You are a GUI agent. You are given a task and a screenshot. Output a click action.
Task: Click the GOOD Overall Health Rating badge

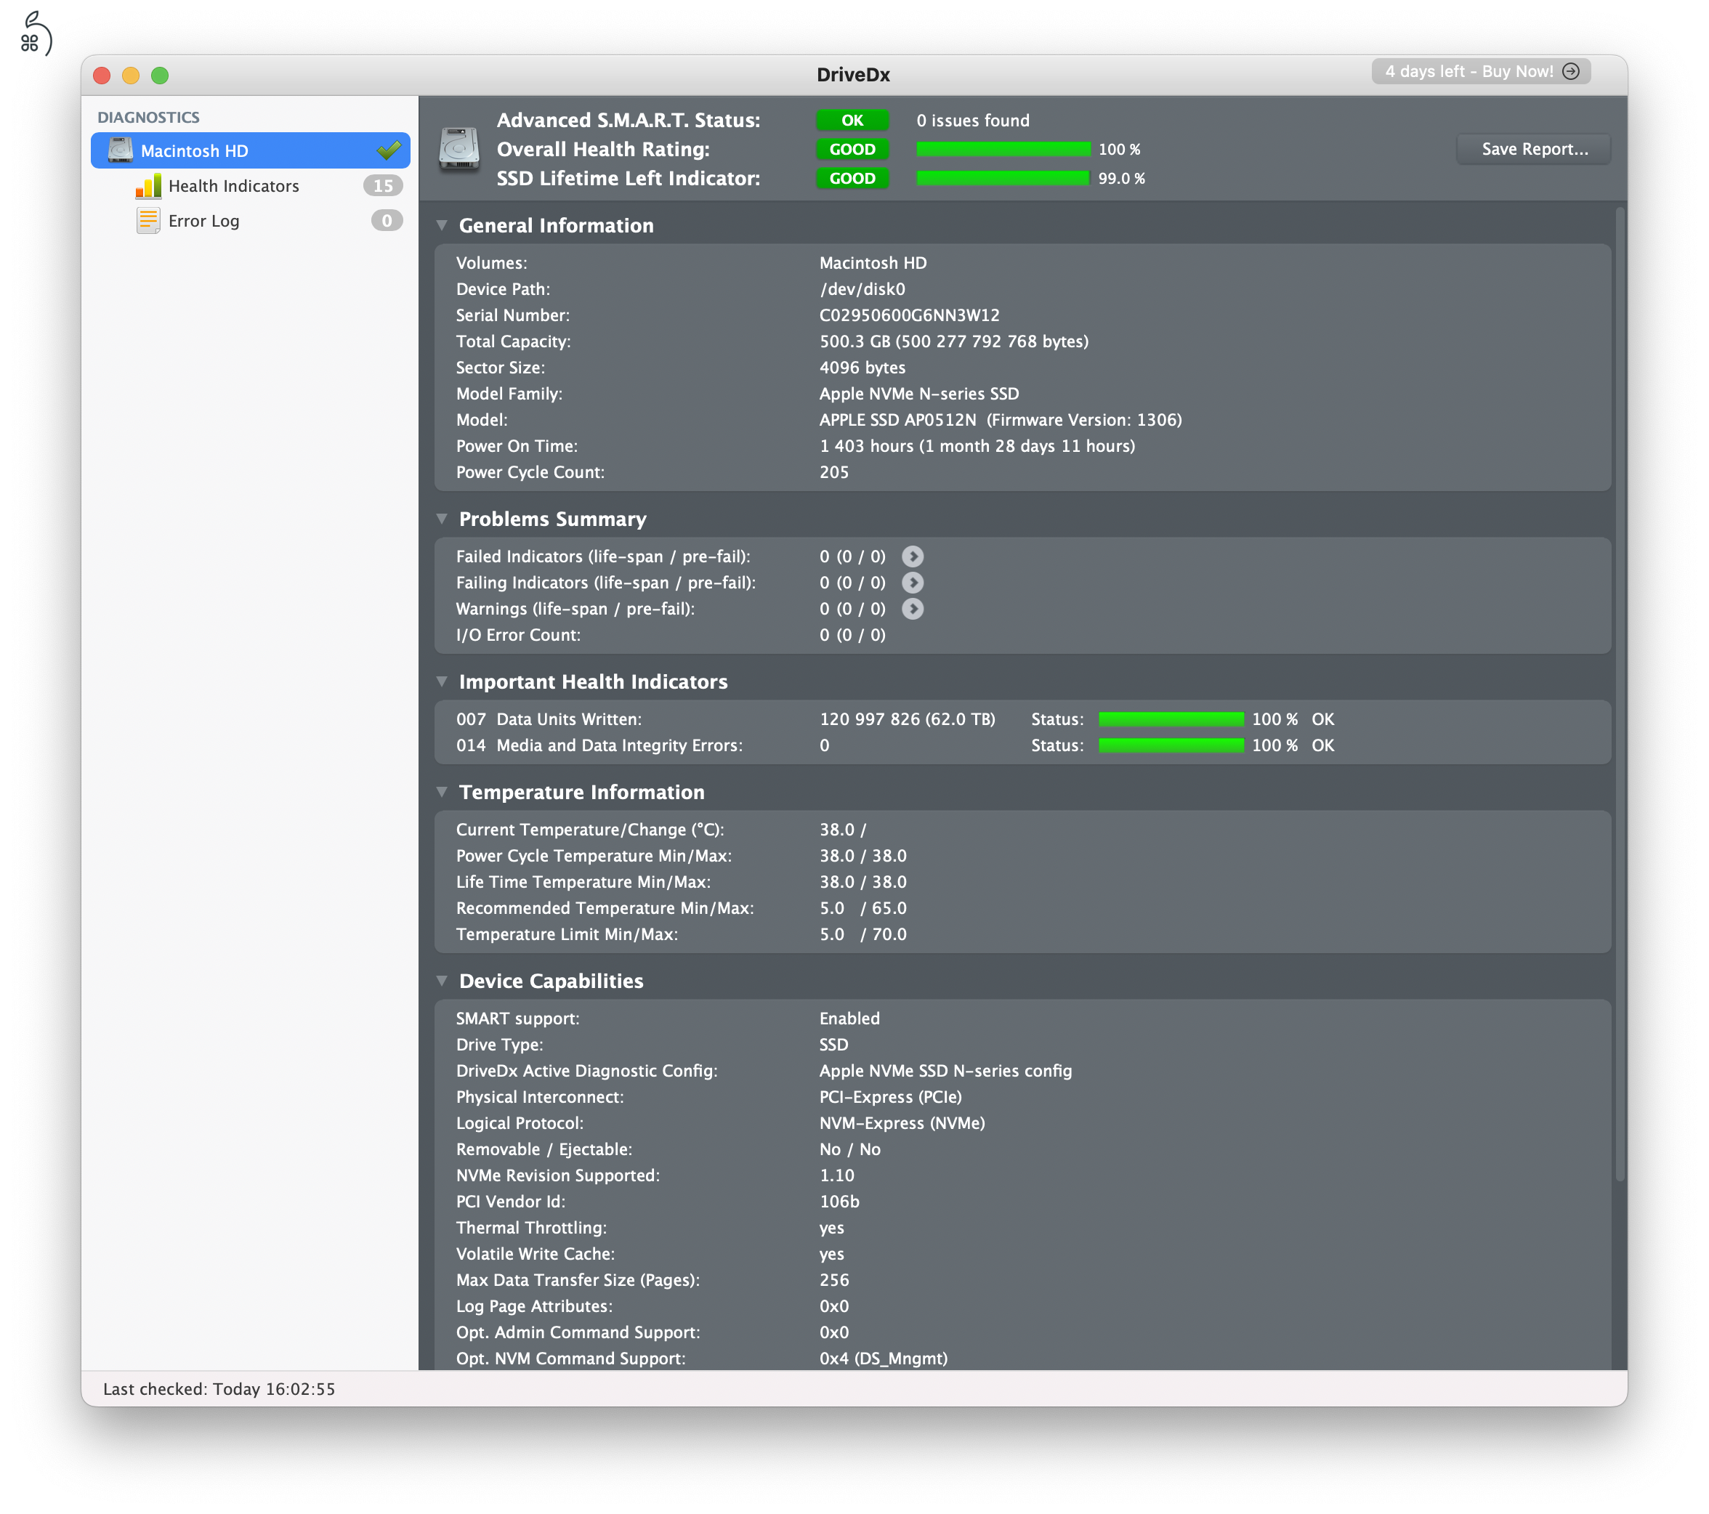pos(852,149)
